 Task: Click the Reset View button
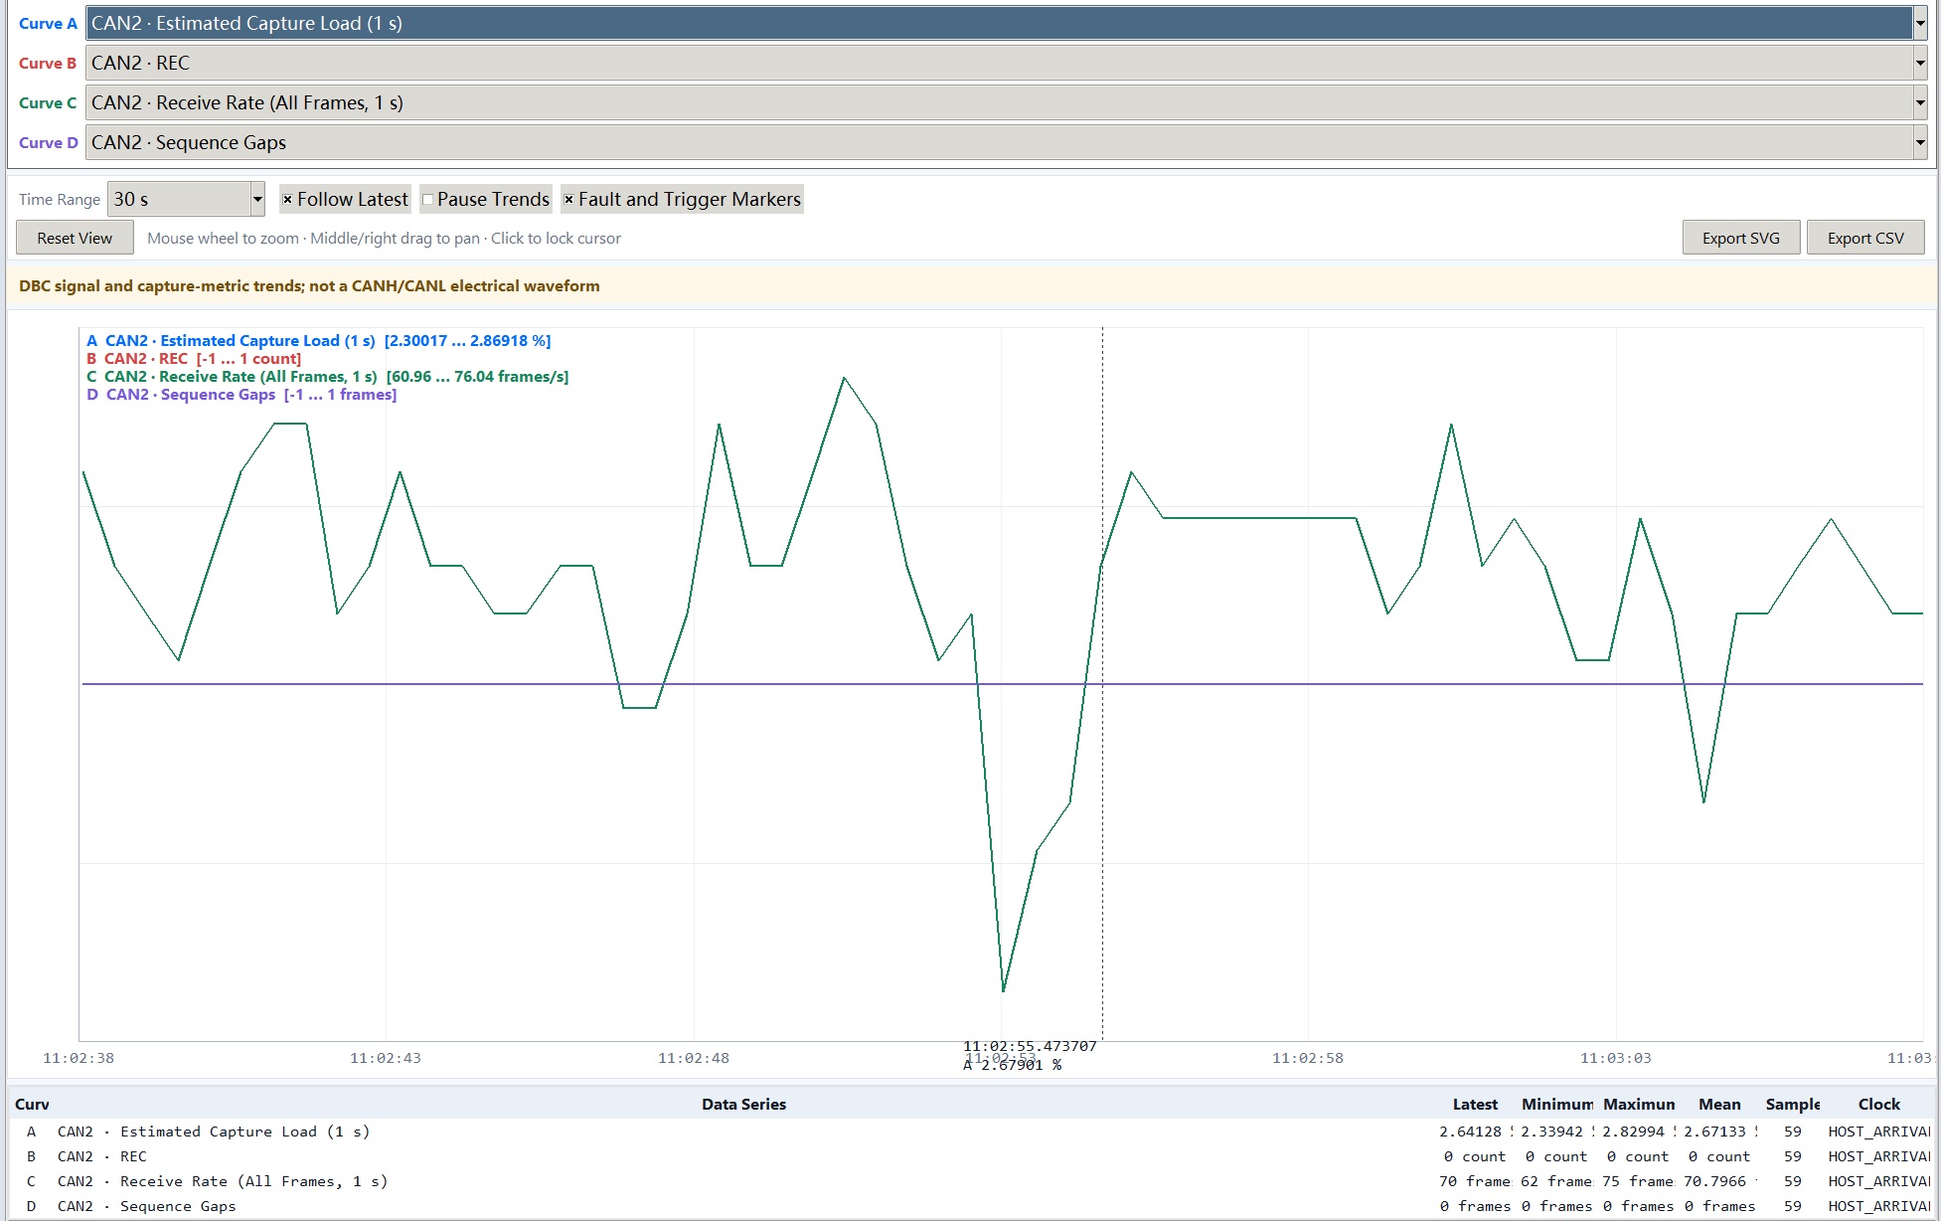[75, 238]
